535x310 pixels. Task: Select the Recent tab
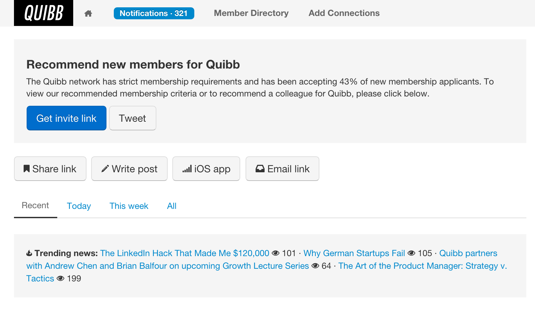tap(35, 206)
